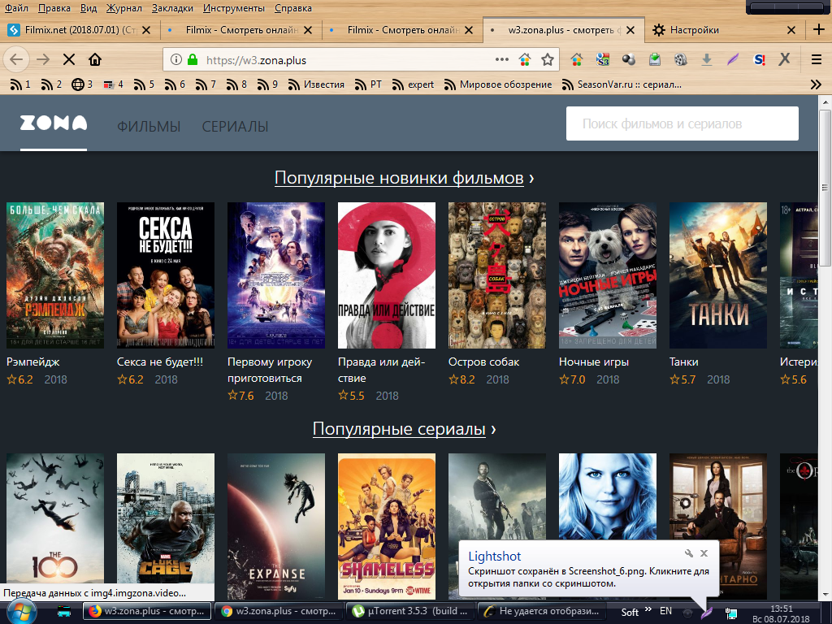Stop page loading with the X button

click(68, 59)
